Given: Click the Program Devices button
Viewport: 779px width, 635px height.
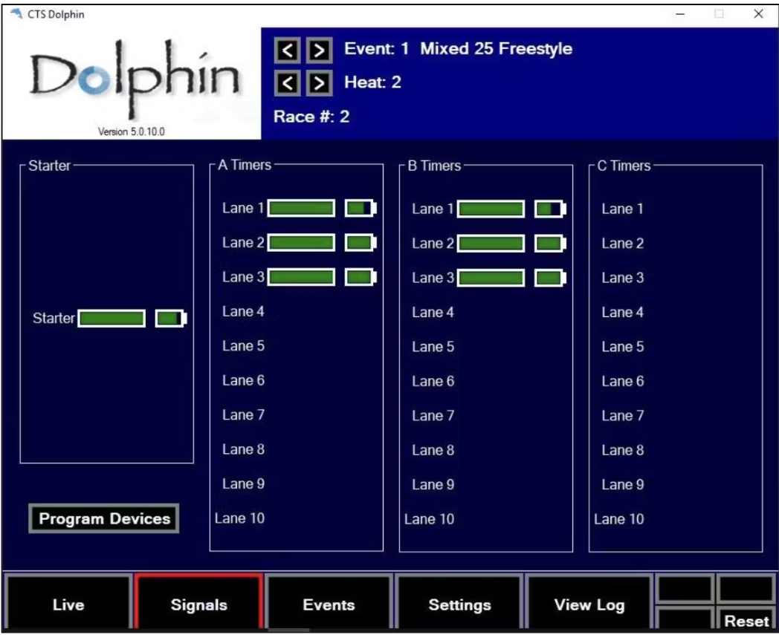Looking at the screenshot, I should pyautogui.click(x=104, y=519).
